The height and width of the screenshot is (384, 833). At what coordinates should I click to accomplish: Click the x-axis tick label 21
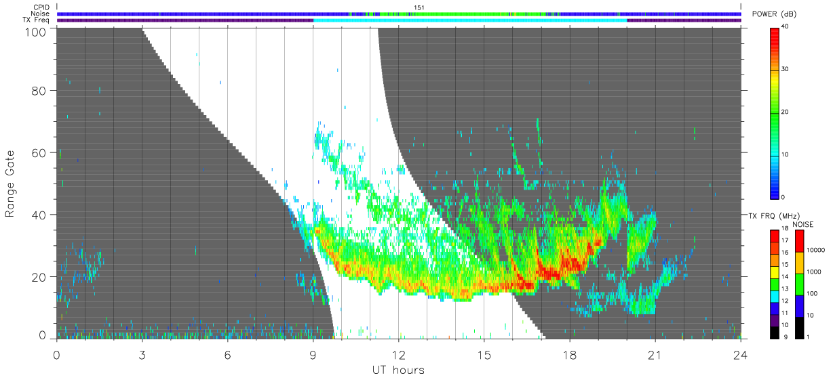pos(655,354)
